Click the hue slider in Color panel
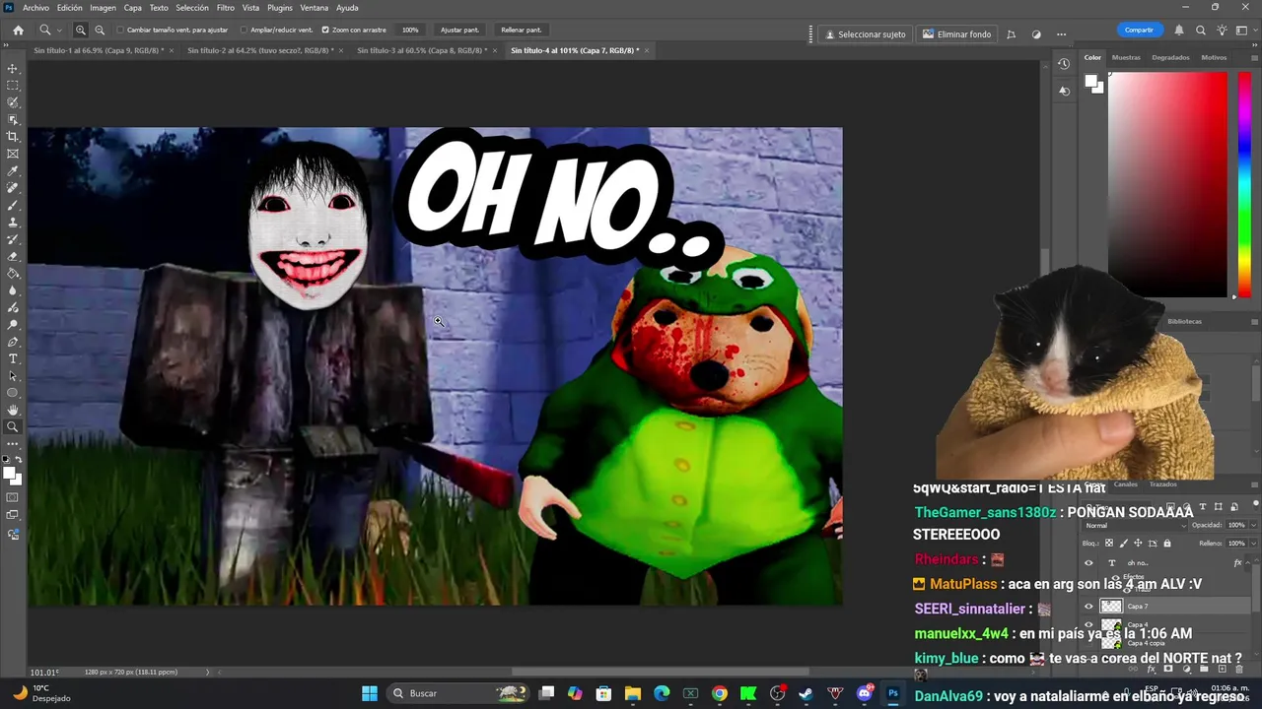This screenshot has height=709, width=1262. click(x=1244, y=183)
